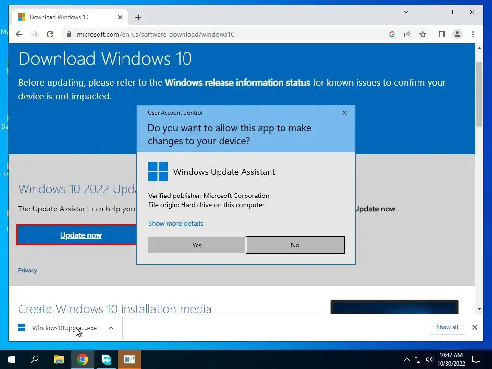492x369 pixels.
Task: Open Chrome's three-dot menu
Action: [473, 34]
